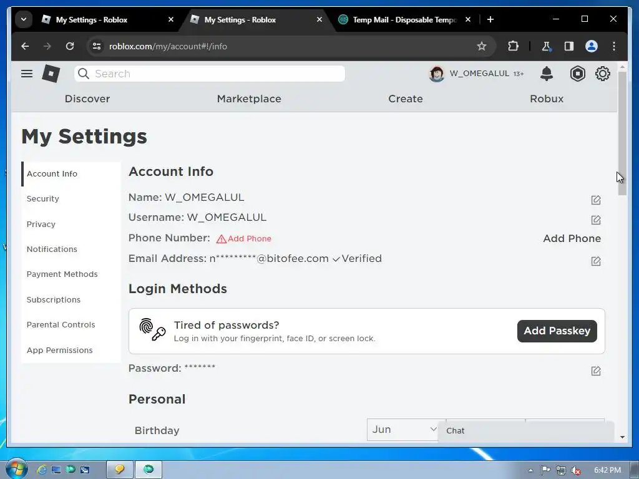The image size is (639, 479).
Task: Click the Add Phone button on the right
Action: [572, 238]
